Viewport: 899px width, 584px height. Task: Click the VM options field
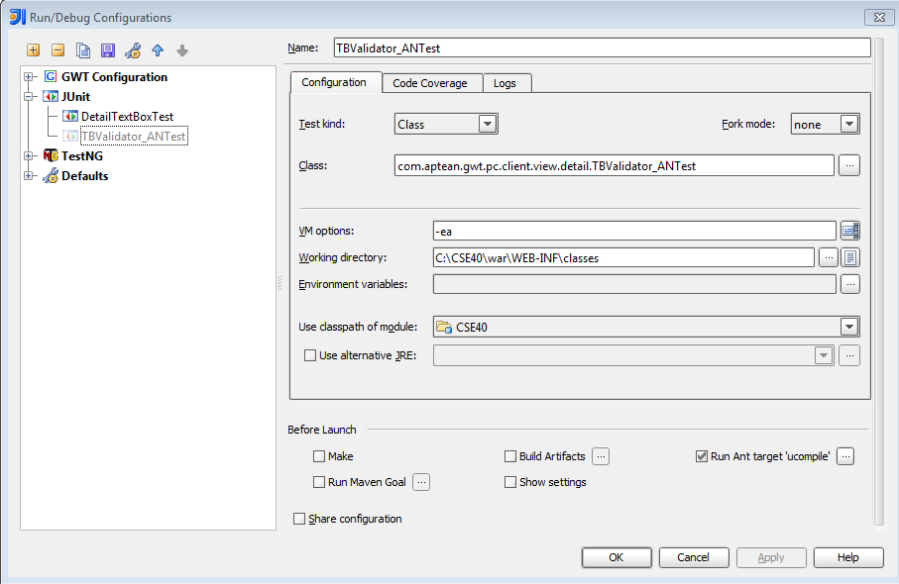[634, 231]
